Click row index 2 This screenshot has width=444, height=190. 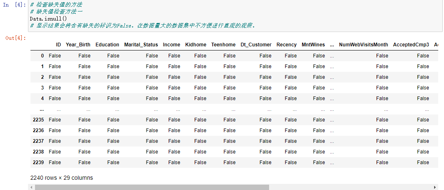click(42, 77)
